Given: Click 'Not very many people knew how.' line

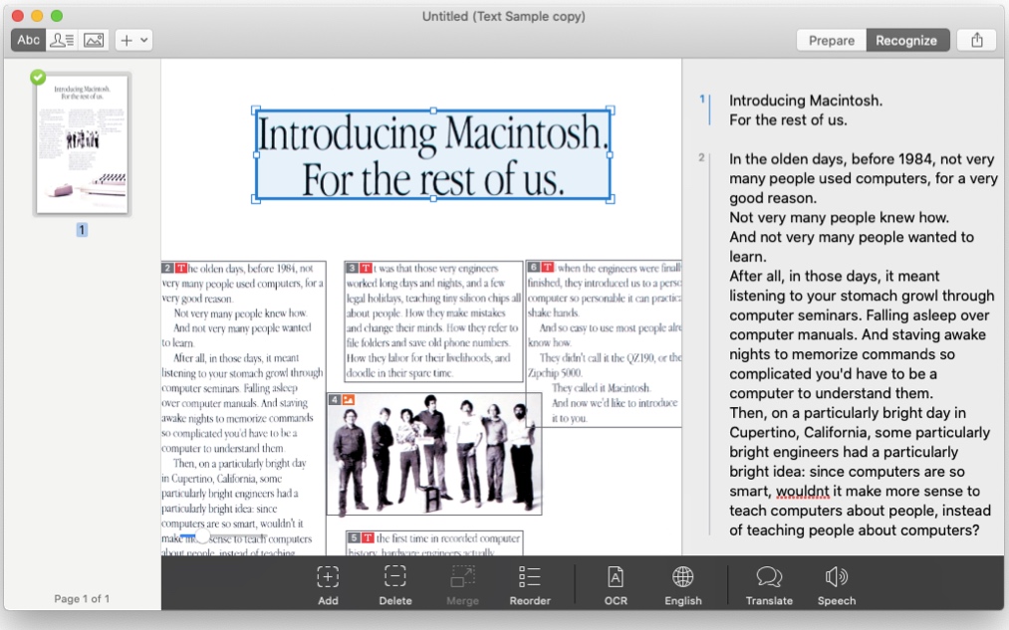Looking at the screenshot, I should 839,217.
